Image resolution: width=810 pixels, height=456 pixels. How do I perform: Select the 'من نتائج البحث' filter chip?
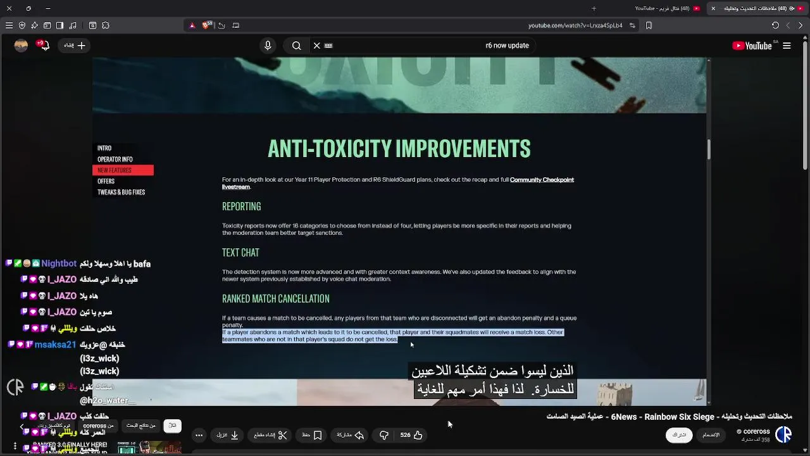(x=140, y=426)
